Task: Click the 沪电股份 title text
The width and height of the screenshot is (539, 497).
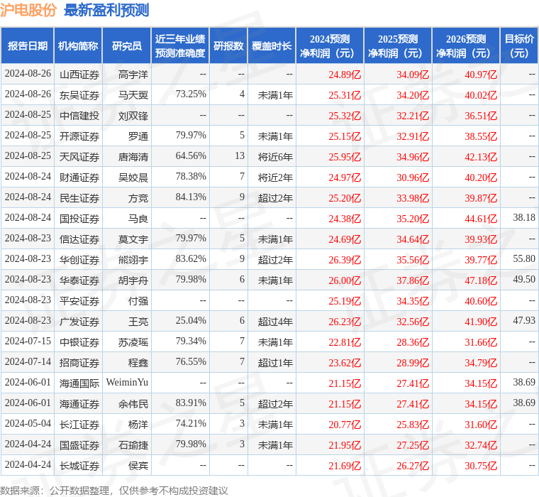Action: (x=28, y=10)
